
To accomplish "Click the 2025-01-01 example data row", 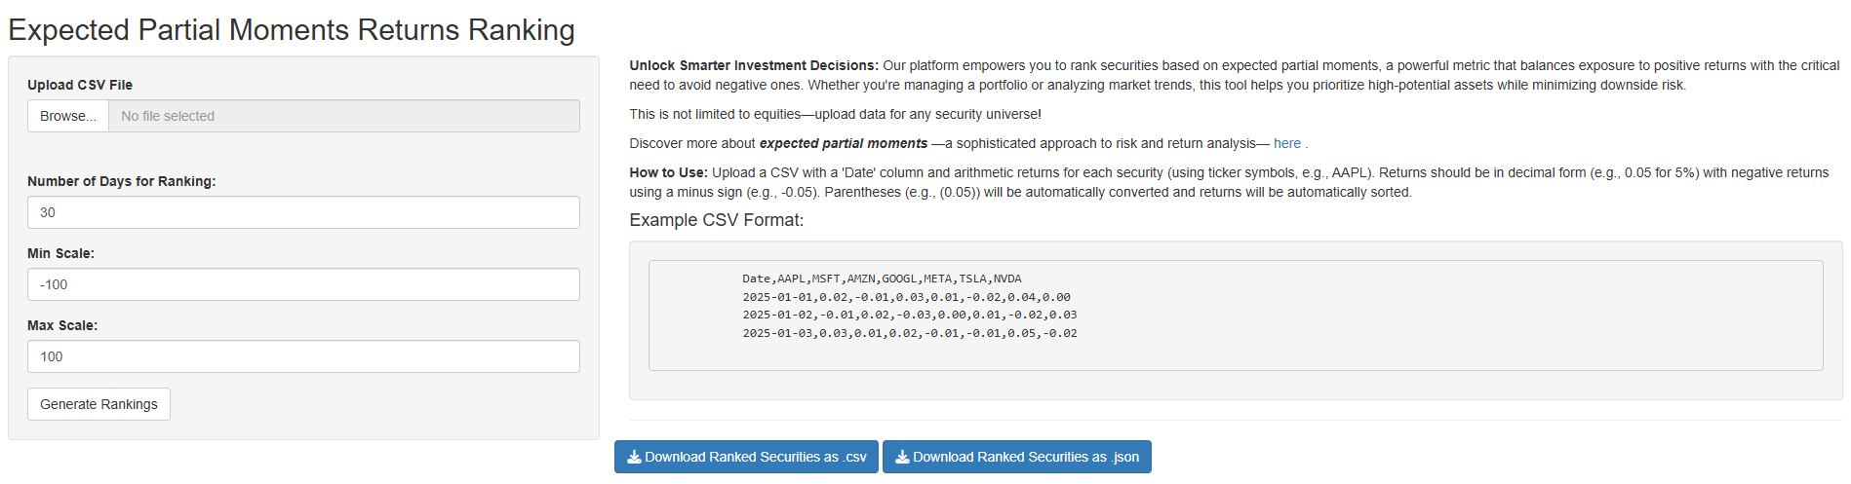I will tap(906, 297).
